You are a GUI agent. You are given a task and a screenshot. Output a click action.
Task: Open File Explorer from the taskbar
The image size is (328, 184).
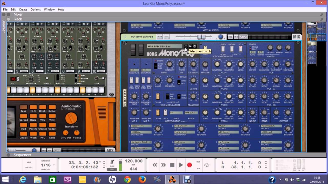point(38,179)
